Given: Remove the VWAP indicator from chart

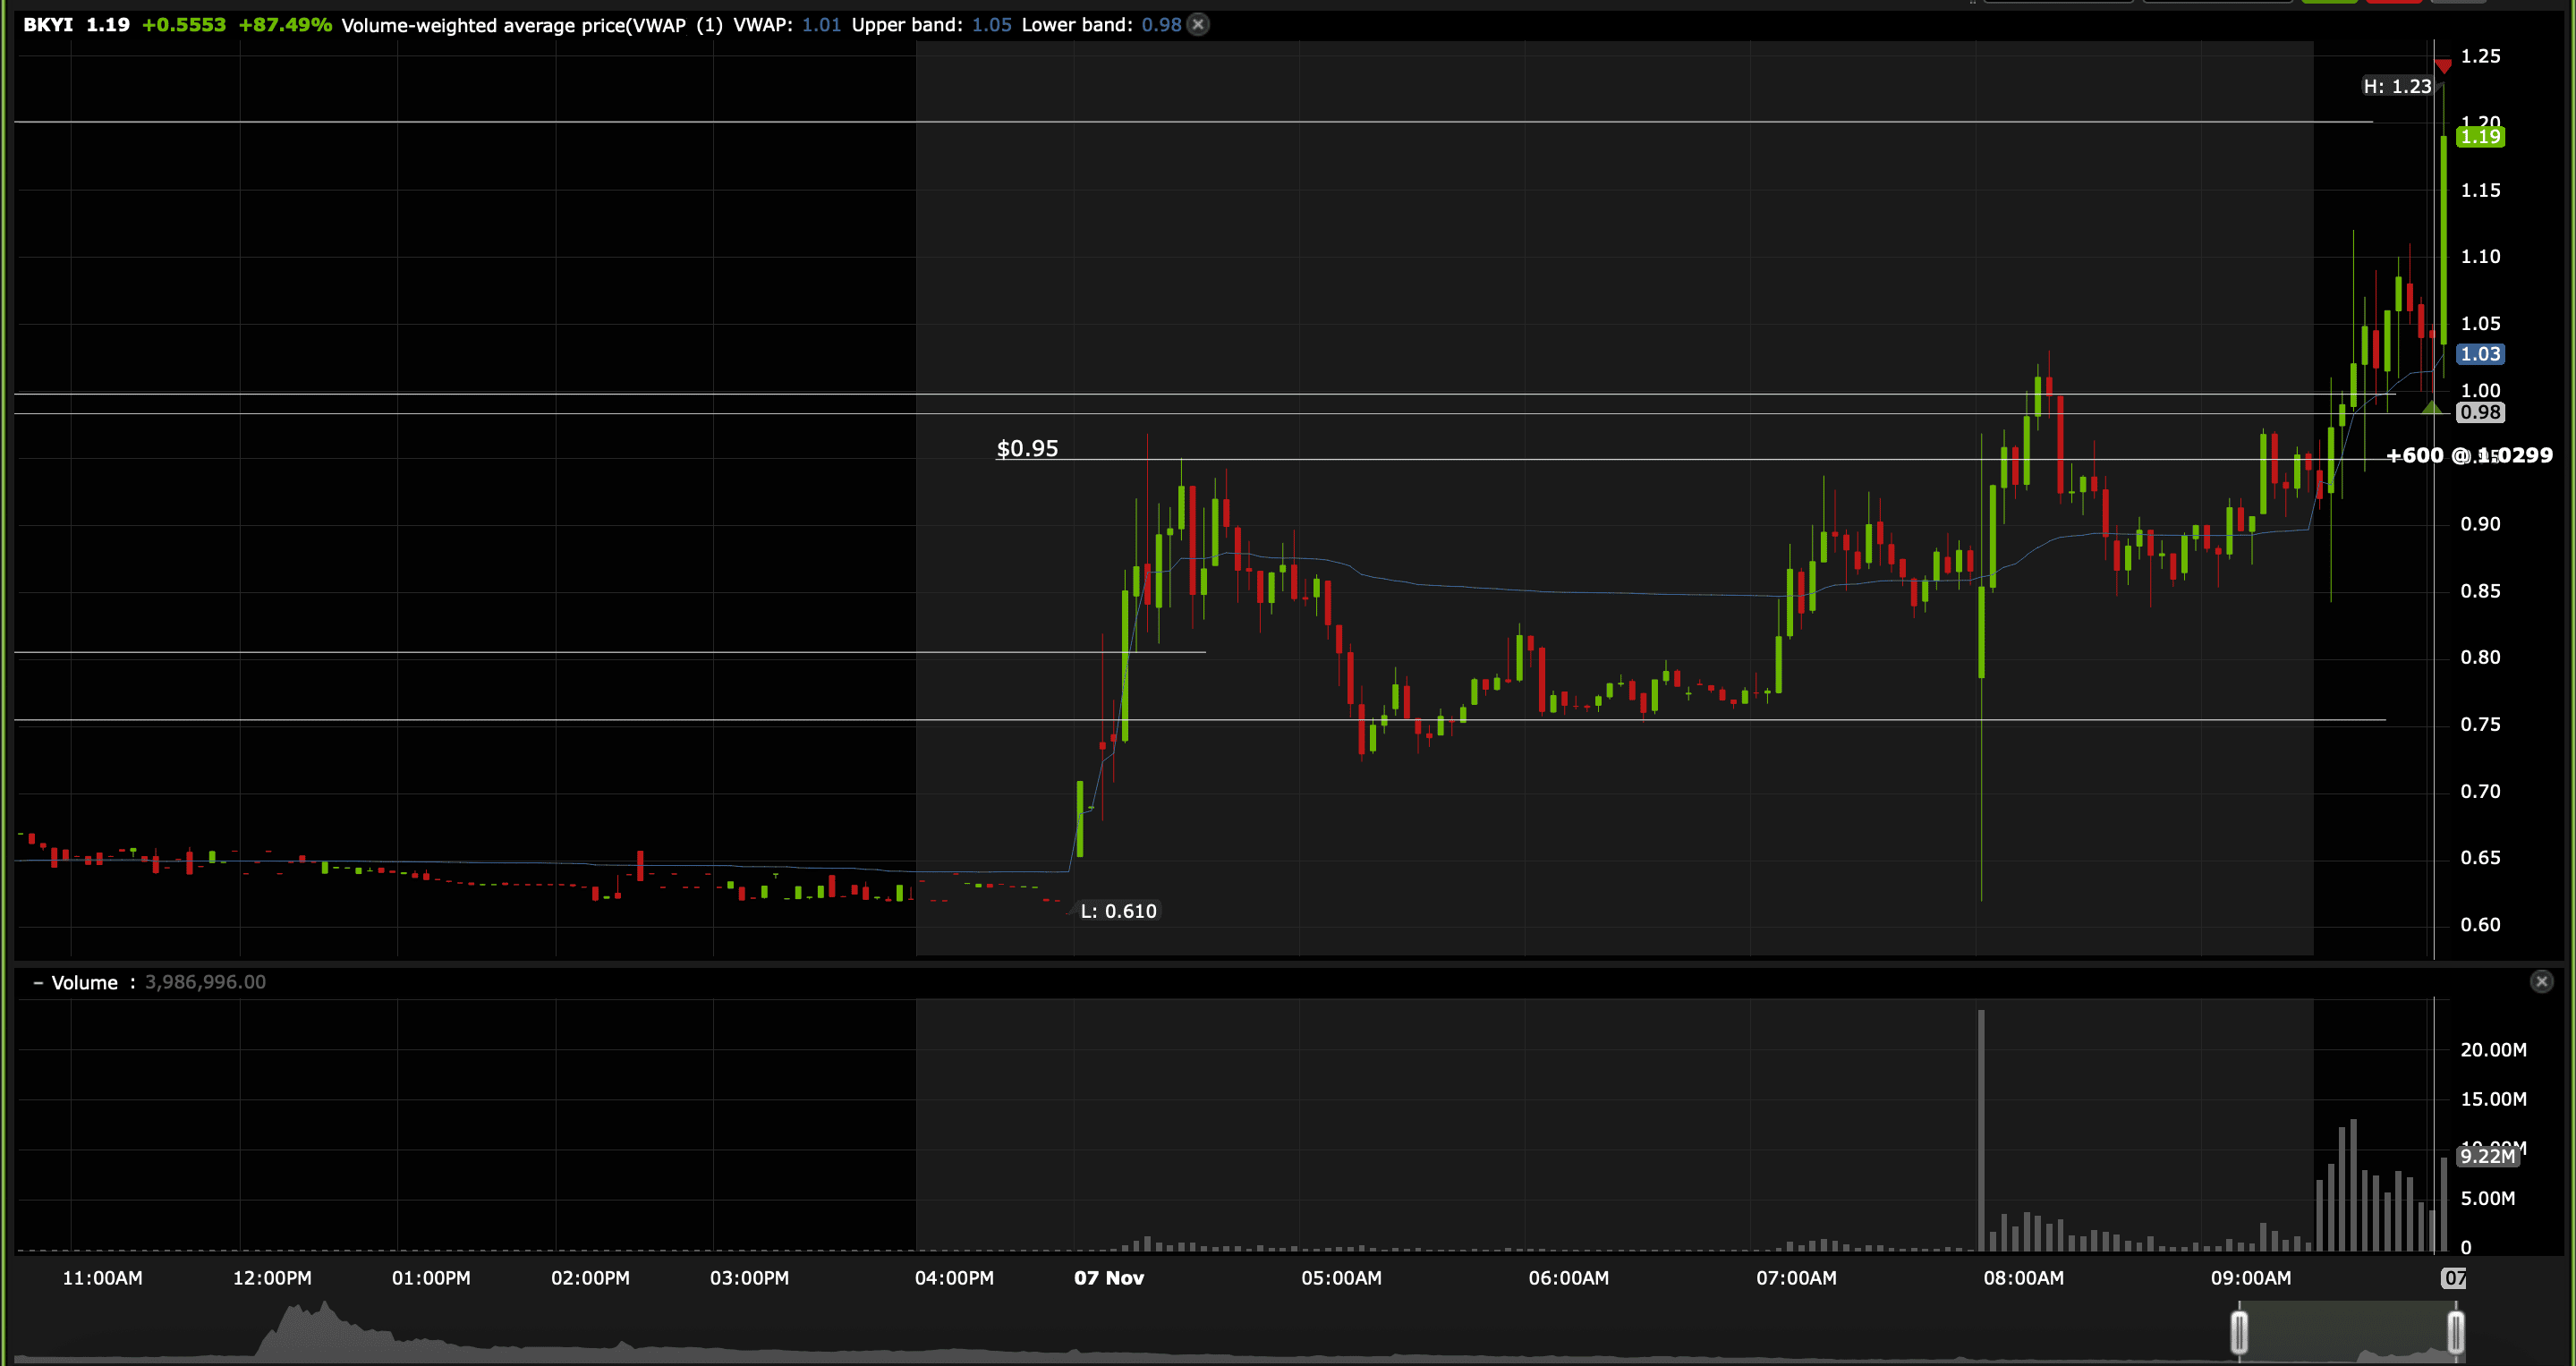Looking at the screenshot, I should [1198, 25].
